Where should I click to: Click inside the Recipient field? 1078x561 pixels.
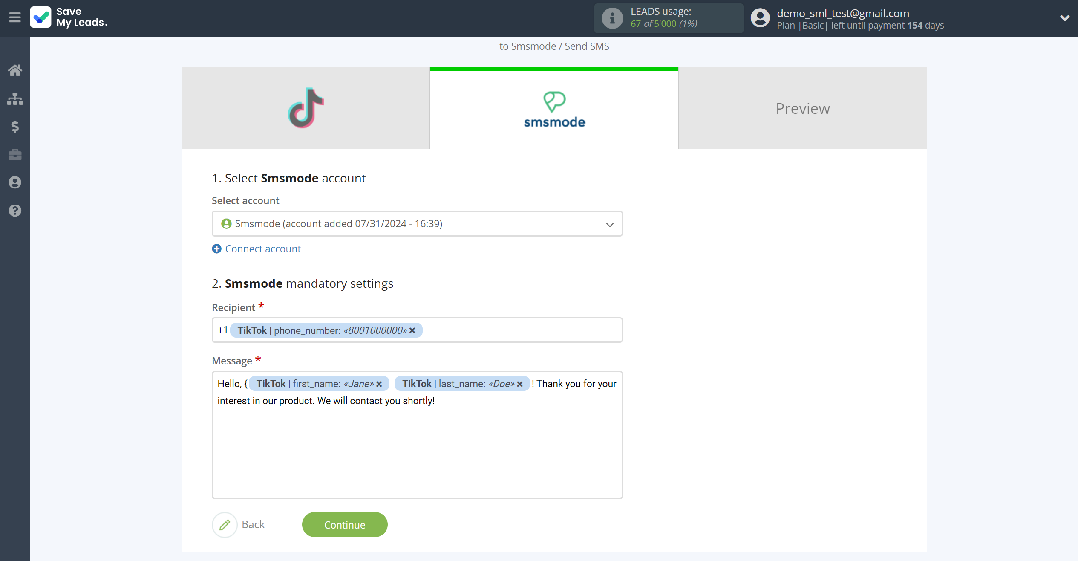pyautogui.click(x=417, y=330)
